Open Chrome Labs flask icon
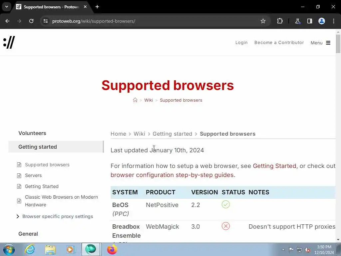The width and height of the screenshot is (341, 256). pyautogui.click(x=297, y=21)
